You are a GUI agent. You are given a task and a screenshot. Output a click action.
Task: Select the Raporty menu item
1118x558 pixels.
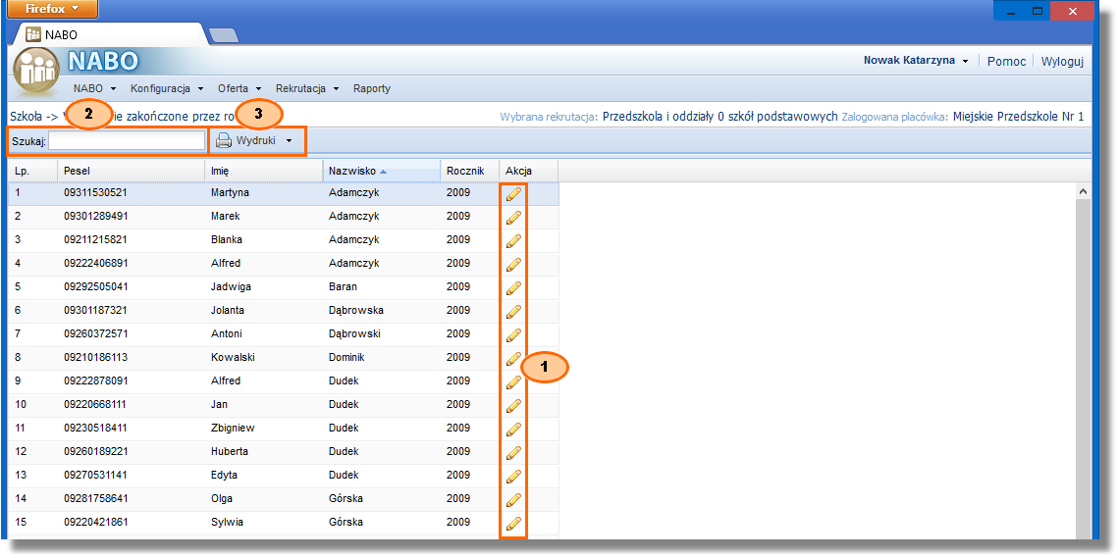[x=372, y=88]
